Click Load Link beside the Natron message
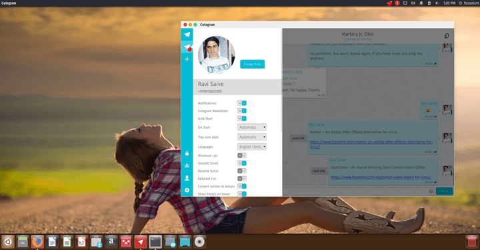Viewport: 480px width, 250px height. (x=298, y=138)
